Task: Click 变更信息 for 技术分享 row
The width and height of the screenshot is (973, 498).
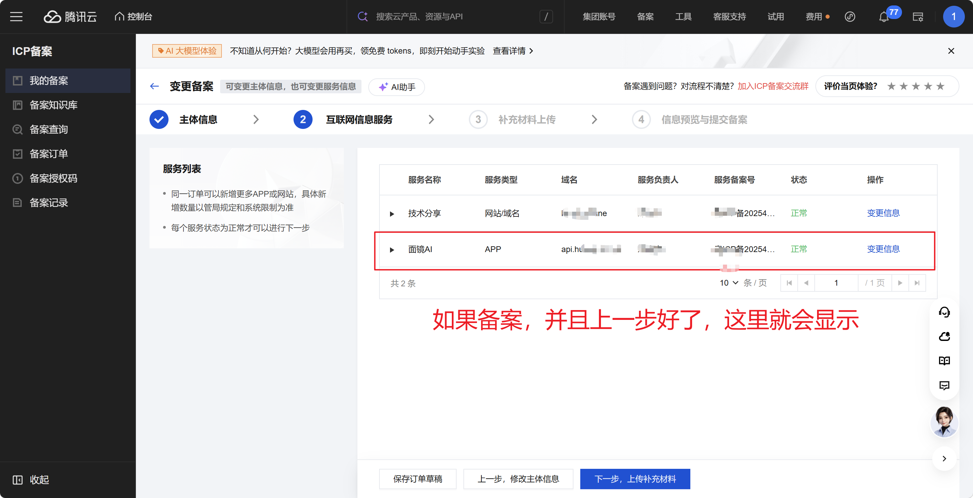Action: click(883, 213)
